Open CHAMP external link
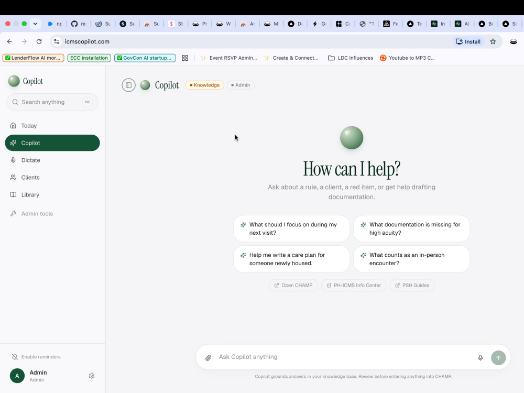This screenshot has height=393, width=524. click(293, 285)
